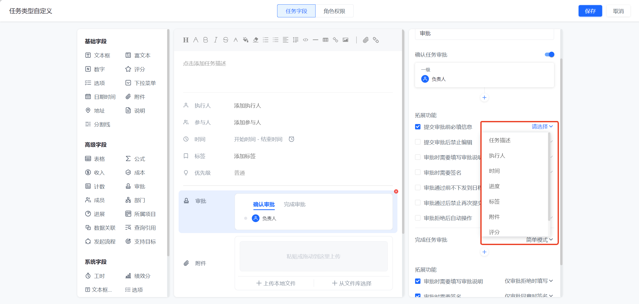Image resolution: width=639 pixels, height=304 pixels.
Task: Choose 时间 from dropdown list
Action: [x=515, y=171]
